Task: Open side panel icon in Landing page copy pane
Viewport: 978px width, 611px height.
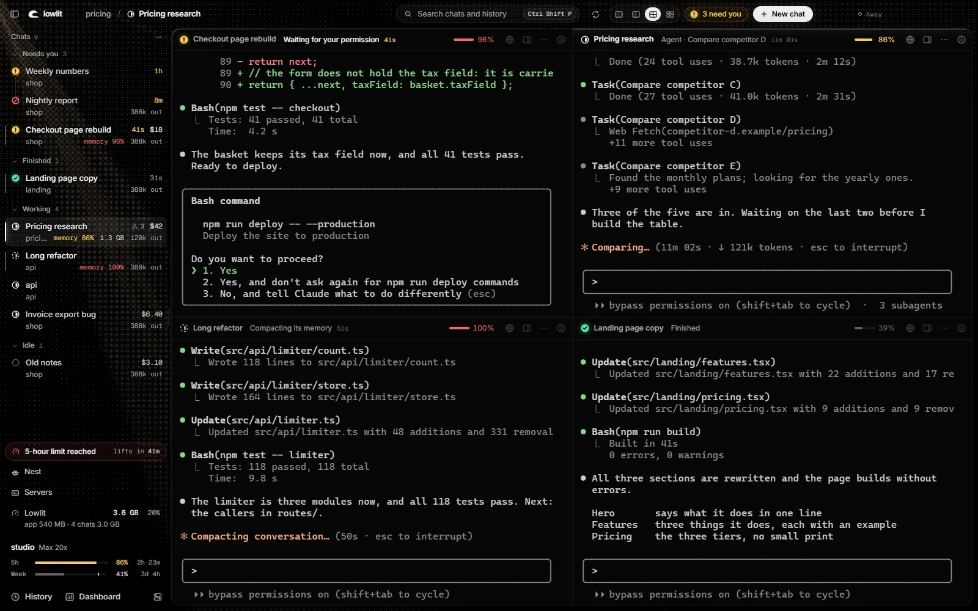Action: [927, 328]
